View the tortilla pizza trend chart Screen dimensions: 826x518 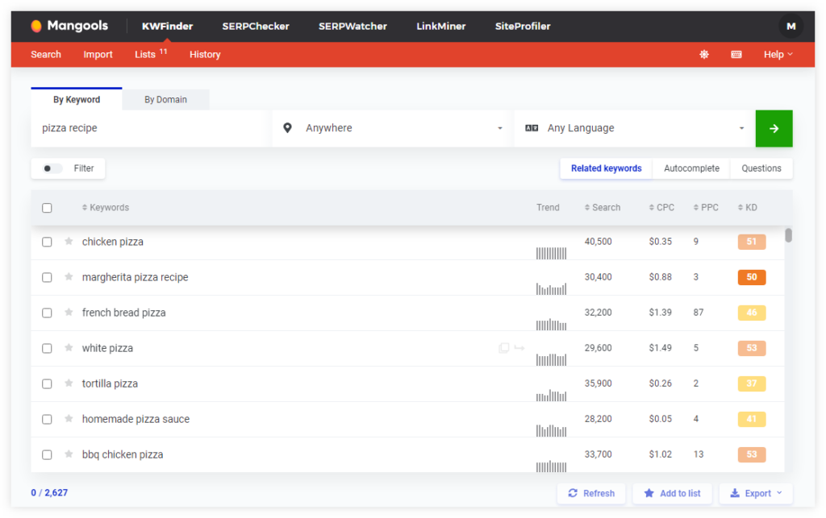pyautogui.click(x=551, y=395)
